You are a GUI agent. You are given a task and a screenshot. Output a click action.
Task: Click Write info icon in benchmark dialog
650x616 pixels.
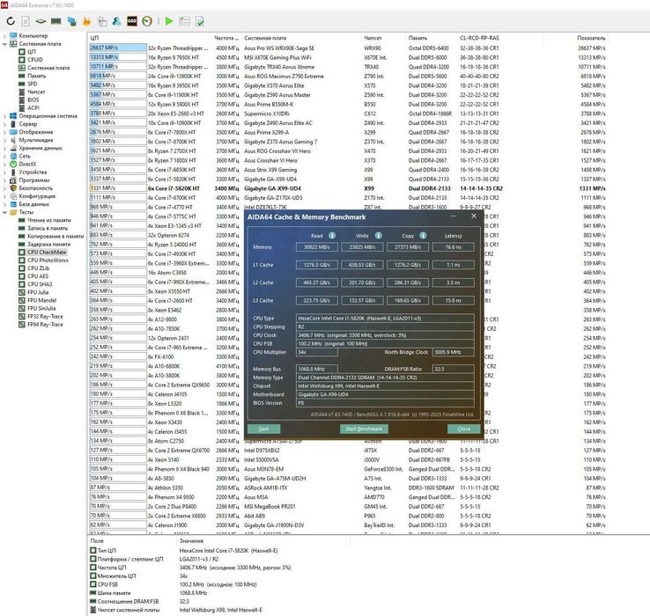379,235
